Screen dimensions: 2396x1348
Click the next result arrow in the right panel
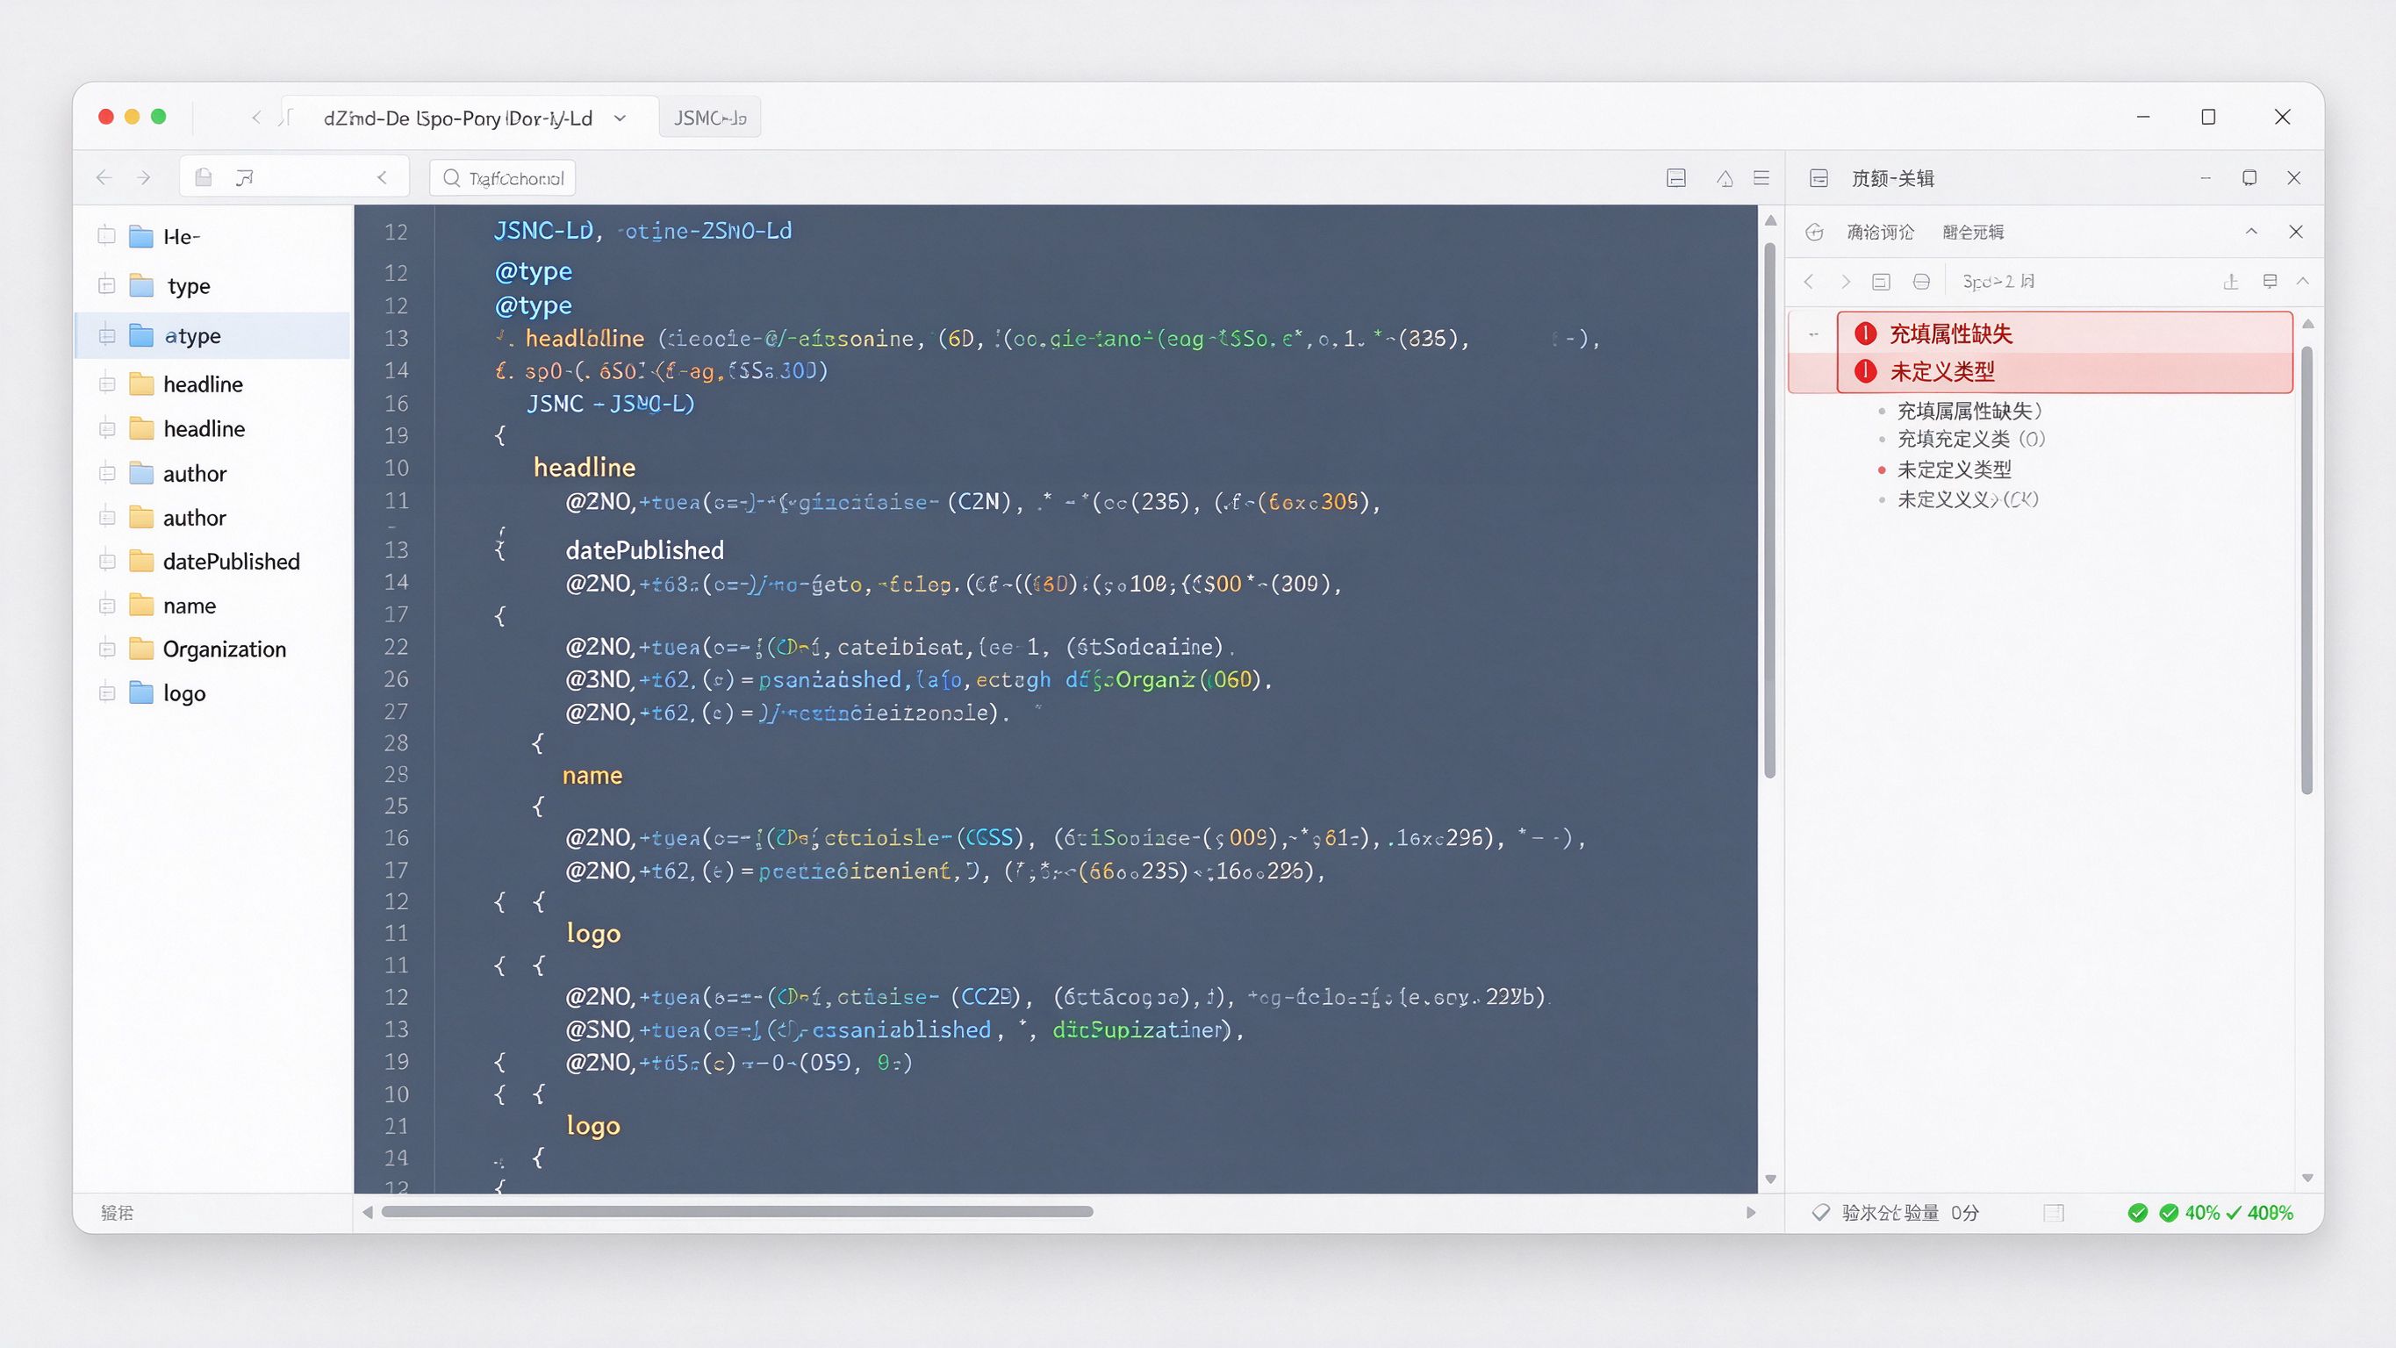pos(1846,281)
